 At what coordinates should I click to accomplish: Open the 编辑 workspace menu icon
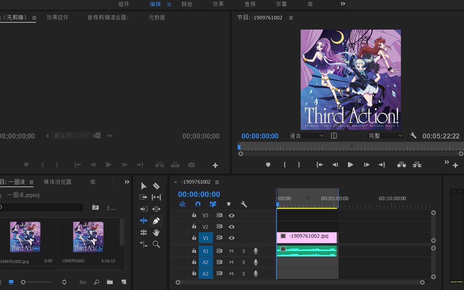[169, 4]
